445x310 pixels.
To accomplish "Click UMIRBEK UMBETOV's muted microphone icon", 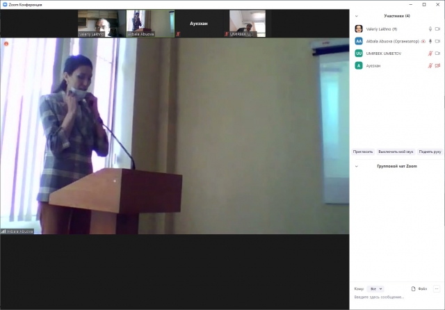I will 430,54.
